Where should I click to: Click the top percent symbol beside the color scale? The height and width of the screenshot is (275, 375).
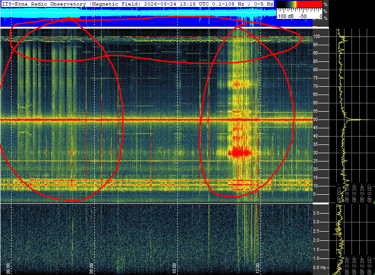(326, 4)
